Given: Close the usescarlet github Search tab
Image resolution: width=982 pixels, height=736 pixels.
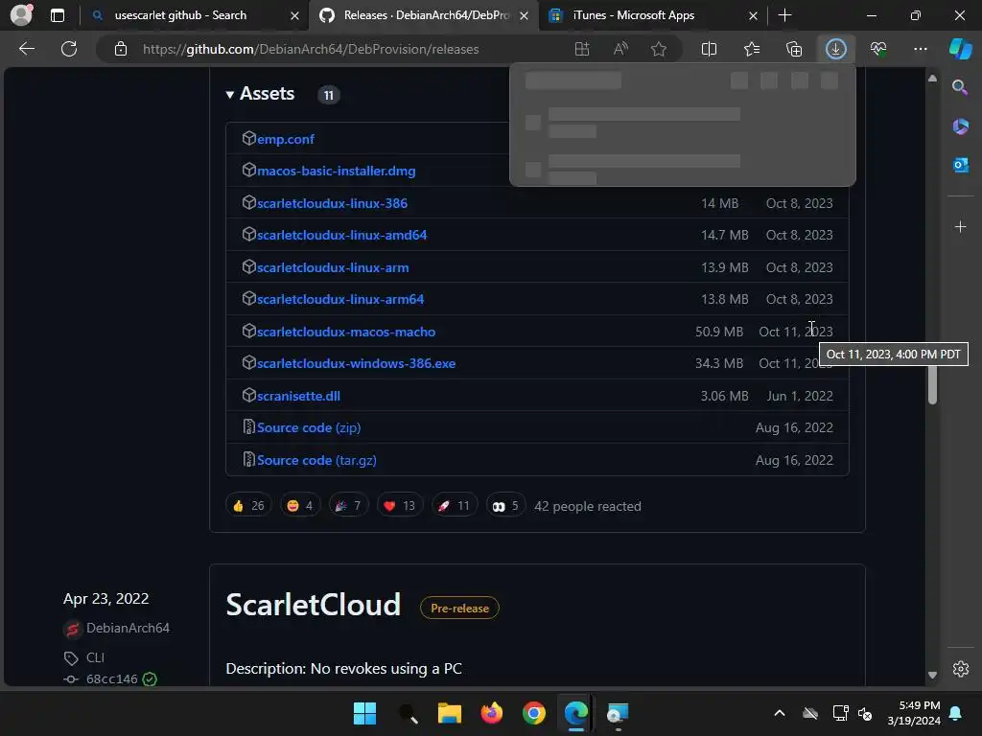Looking at the screenshot, I should (294, 15).
